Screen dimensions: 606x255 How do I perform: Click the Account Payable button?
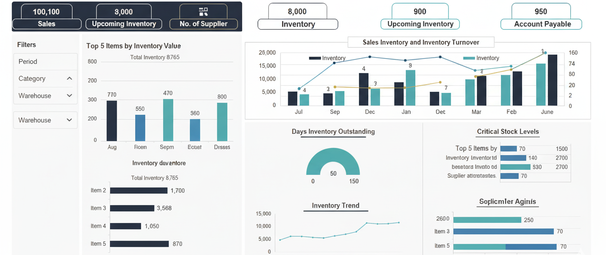tap(542, 24)
